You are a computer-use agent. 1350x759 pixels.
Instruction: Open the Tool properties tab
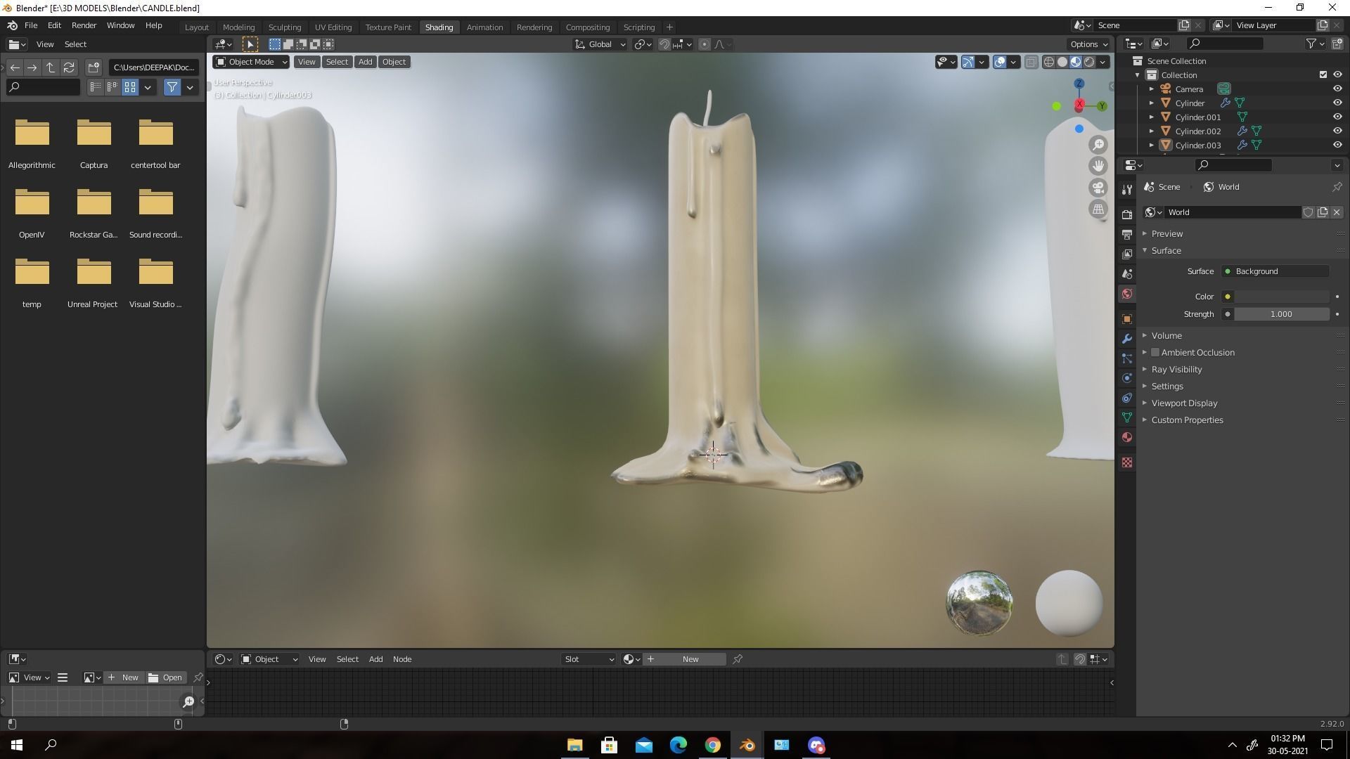click(x=1127, y=190)
